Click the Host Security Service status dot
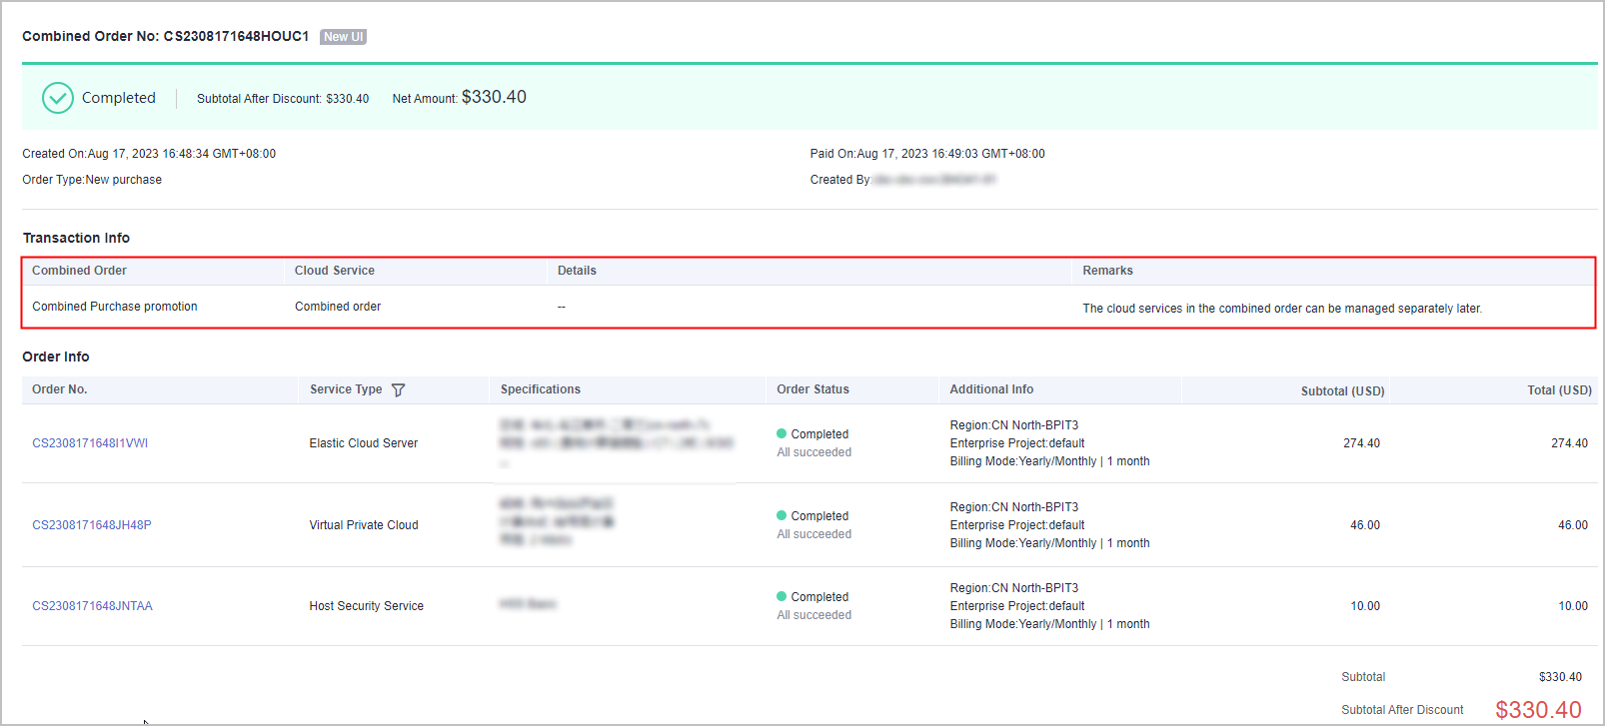The height and width of the screenshot is (726, 1605). [782, 596]
